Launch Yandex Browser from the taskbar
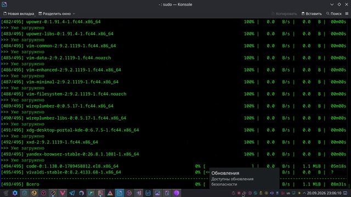The height and width of the screenshot is (197, 351). point(43,193)
